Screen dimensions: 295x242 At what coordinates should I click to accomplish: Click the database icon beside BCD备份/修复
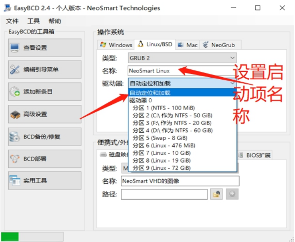(14, 137)
